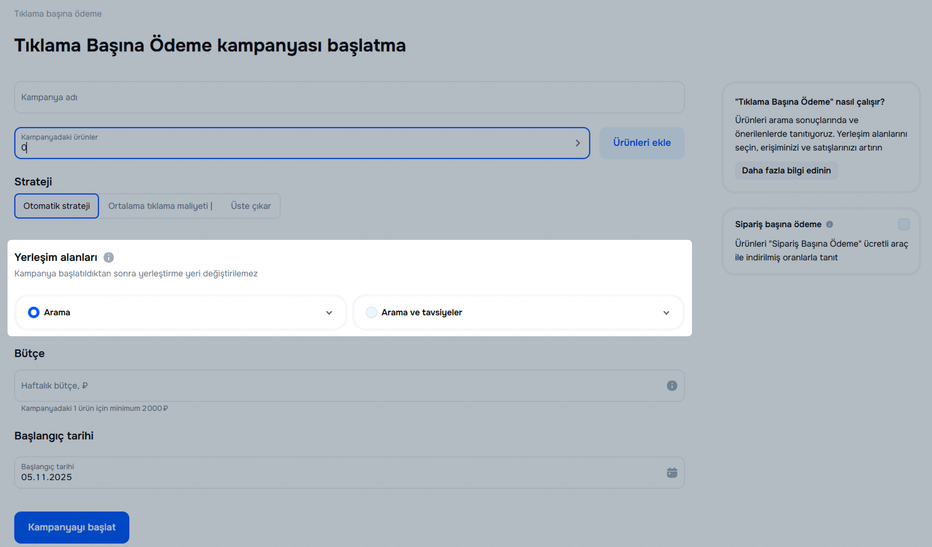932x547 pixels.
Task: Click the Başlangıç tarihi date field
Action: (336, 473)
